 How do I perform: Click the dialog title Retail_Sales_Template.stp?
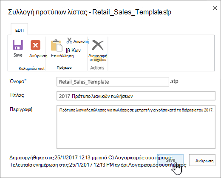(x=90, y=12)
